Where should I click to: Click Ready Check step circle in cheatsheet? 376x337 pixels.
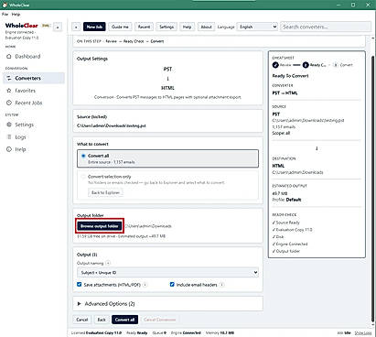[306, 65]
